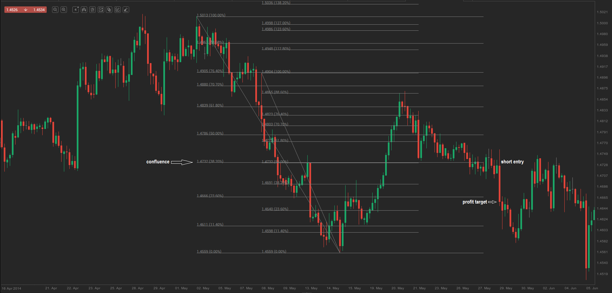This screenshot has height=293, width=612.
Task: Click the line chart picture icon
Action: [101, 10]
